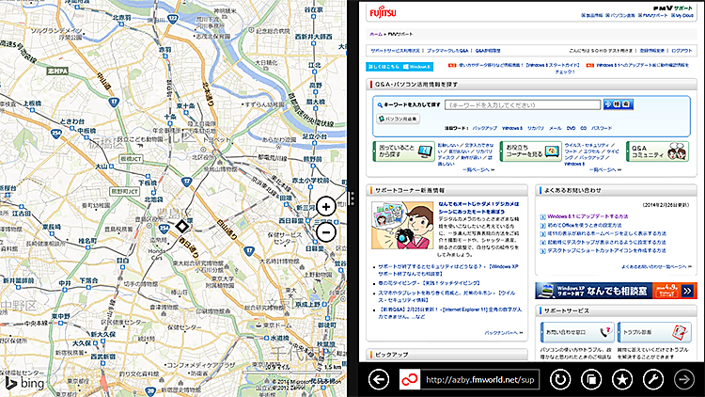705x397 pixels.
Task: Click the メール hot keyword link
Action: (556, 128)
